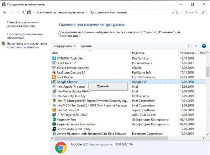Click the TopLang software publisher cell
Viewport: 210px width, 155px height.
tap(144, 110)
